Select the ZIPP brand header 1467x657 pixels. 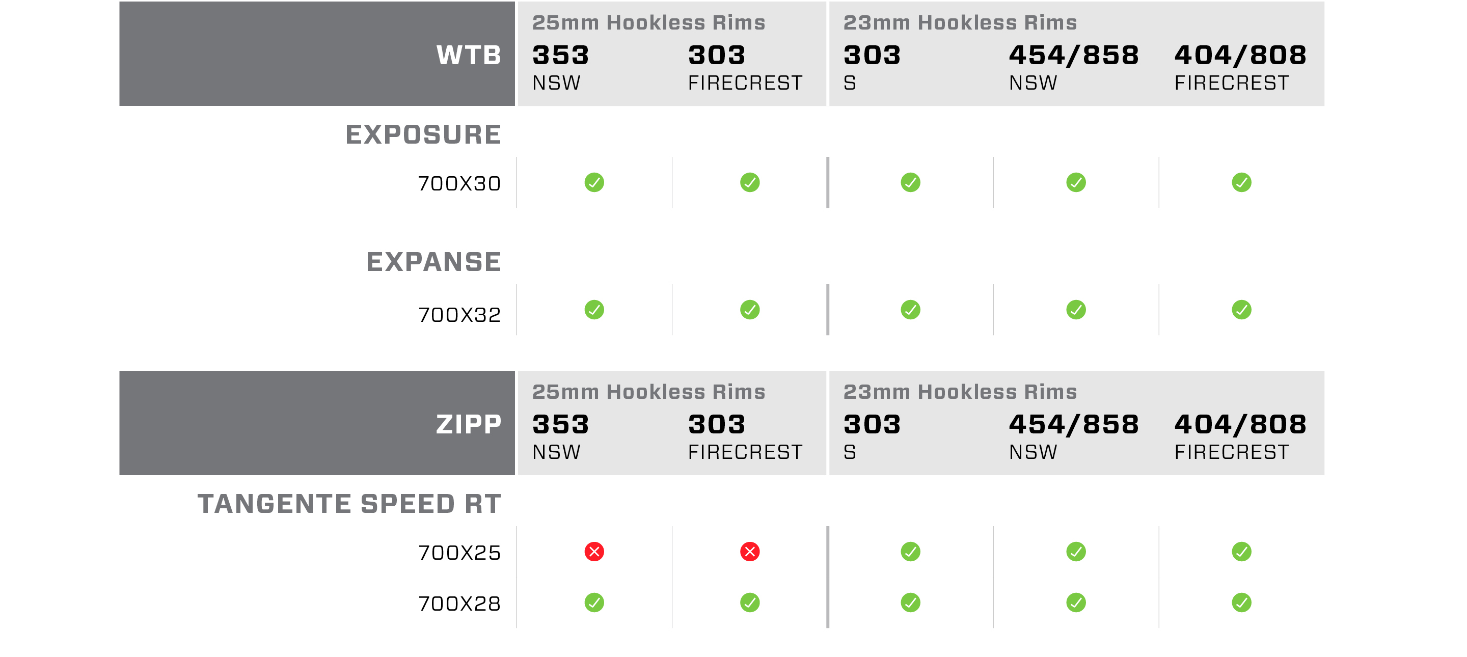(x=469, y=424)
